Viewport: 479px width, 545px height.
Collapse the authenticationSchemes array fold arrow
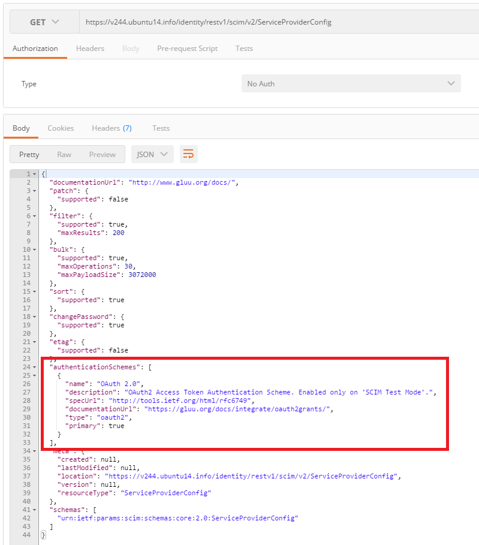click(x=34, y=367)
